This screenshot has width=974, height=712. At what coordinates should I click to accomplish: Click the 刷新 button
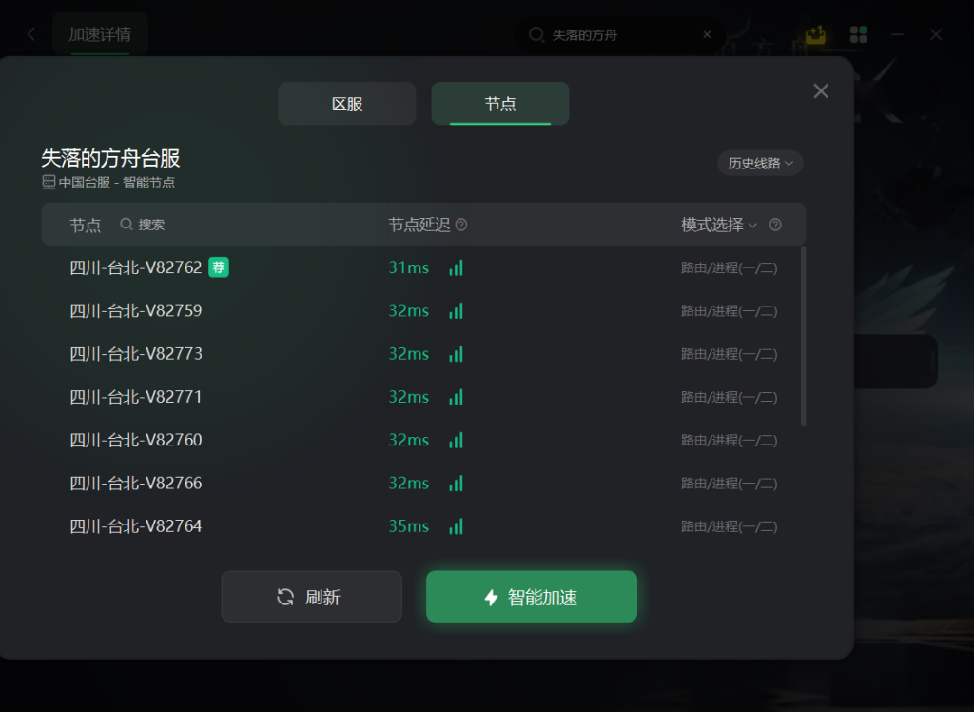tap(312, 596)
